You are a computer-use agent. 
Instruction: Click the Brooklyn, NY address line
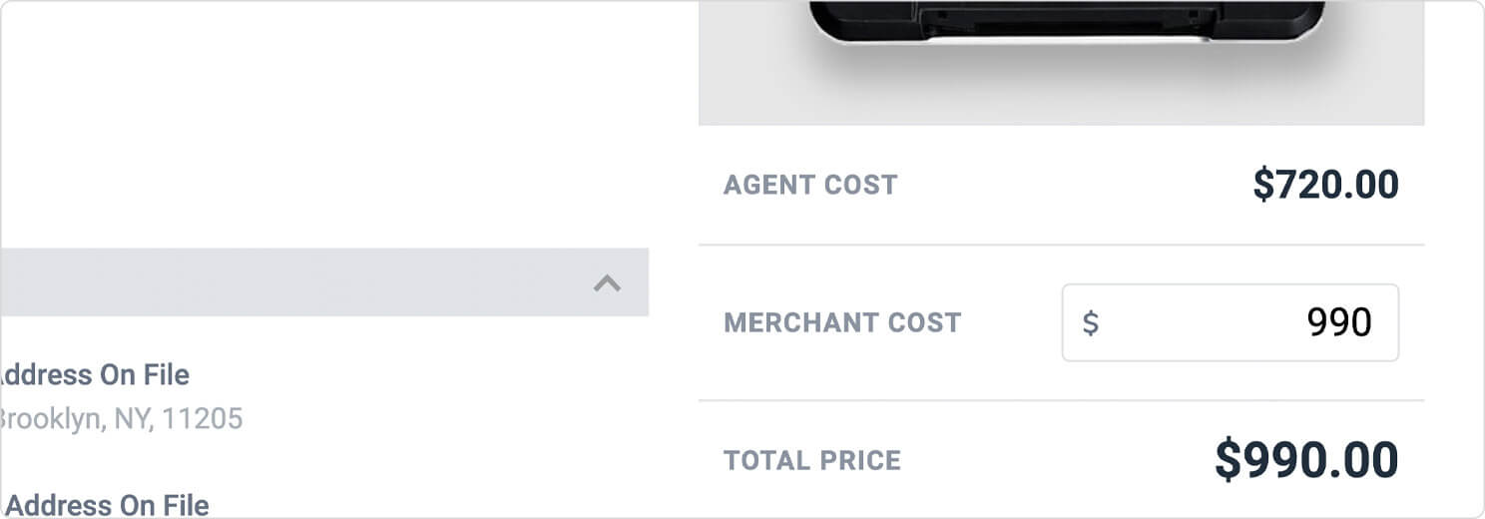click(x=120, y=419)
